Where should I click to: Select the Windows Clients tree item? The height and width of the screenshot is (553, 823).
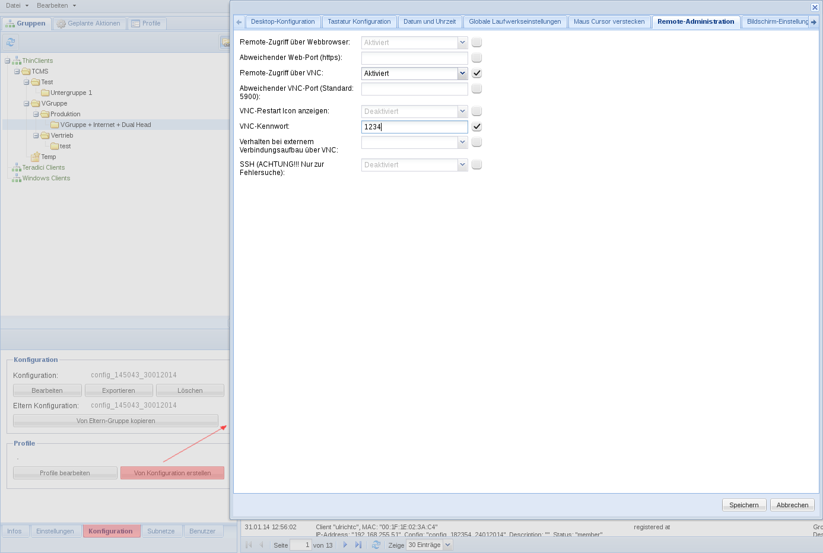pyautogui.click(x=46, y=179)
